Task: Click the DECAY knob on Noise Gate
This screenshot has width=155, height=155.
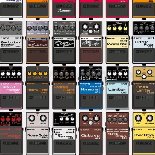Action: (x=43, y=118)
